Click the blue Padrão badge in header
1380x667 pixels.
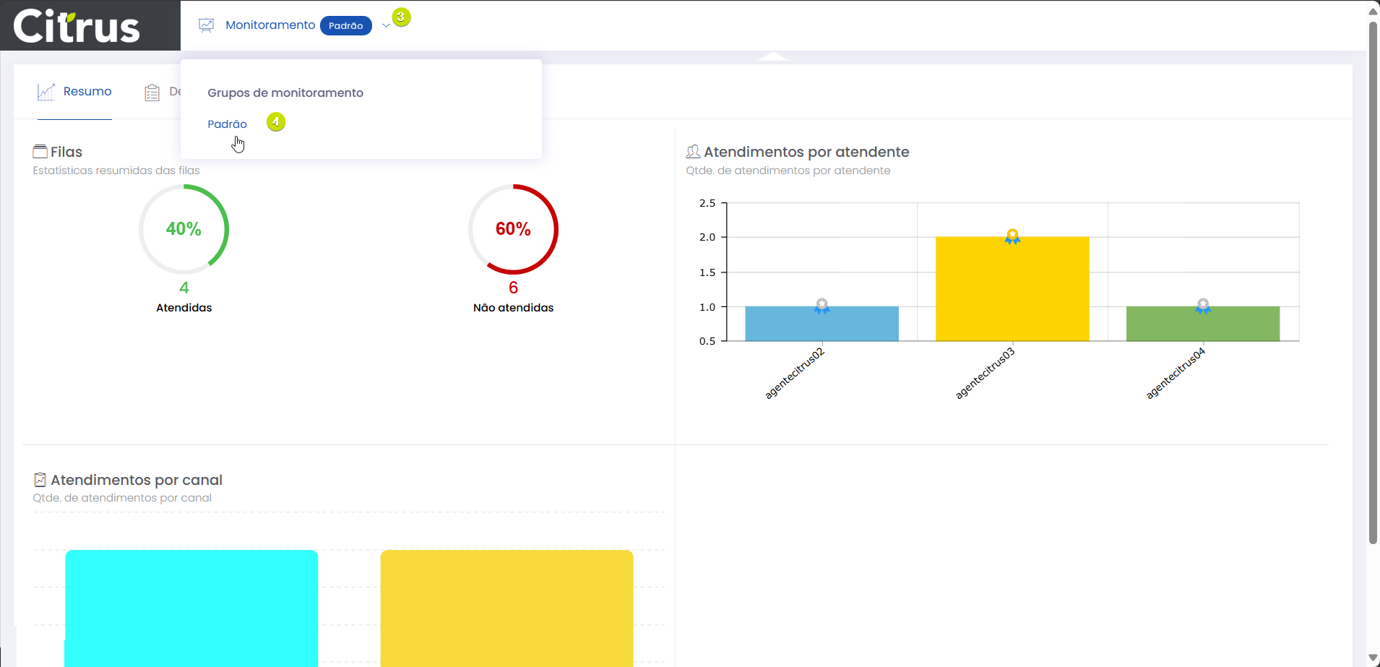coord(345,26)
